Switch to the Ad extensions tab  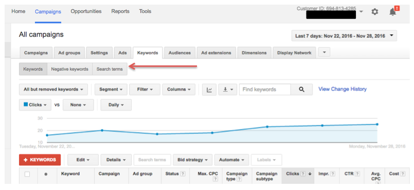[216, 53]
